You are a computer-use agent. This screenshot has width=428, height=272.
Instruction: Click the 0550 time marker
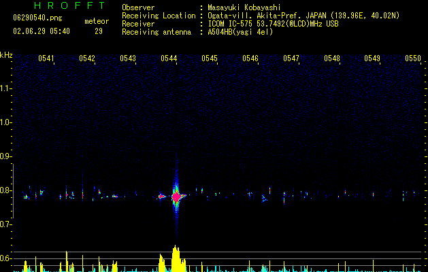pos(413,58)
